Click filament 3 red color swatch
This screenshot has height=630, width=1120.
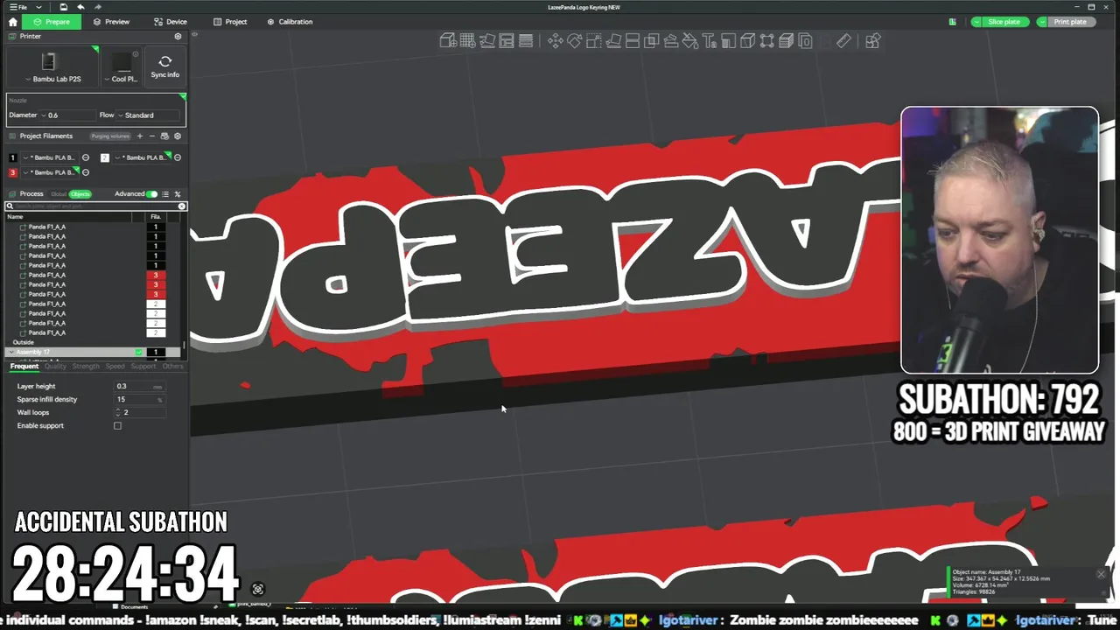pyautogui.click(x=12, y=172)
